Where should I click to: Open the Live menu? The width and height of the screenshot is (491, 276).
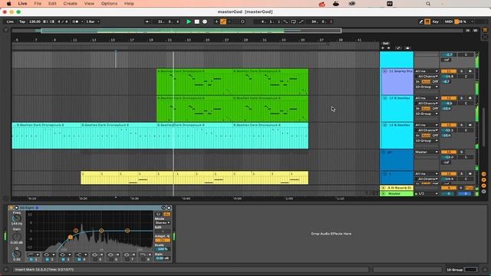22,4
